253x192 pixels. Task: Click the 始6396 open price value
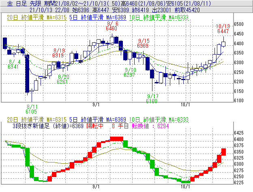[x=81, y=10]
